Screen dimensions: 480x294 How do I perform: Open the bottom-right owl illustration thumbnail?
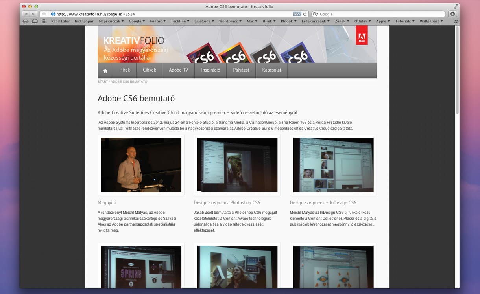coord(333,267)
